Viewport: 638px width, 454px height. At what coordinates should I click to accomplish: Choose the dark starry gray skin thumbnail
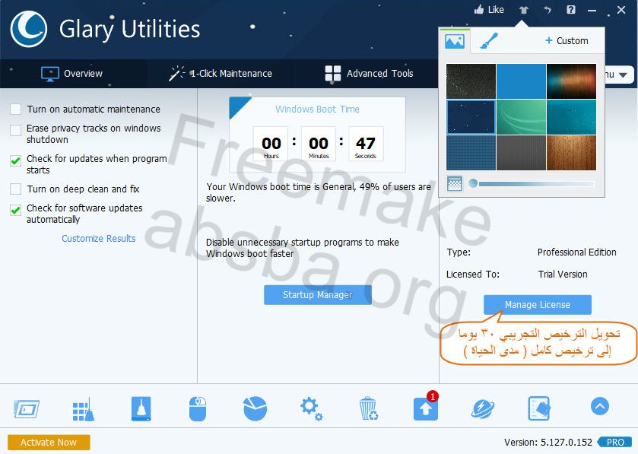click(471, 81)
